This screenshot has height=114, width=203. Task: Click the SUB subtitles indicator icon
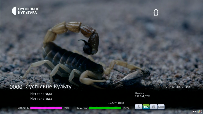pos(161,107)
